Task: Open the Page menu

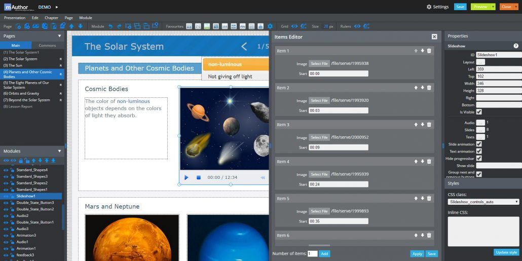Action: pos(68,18)
